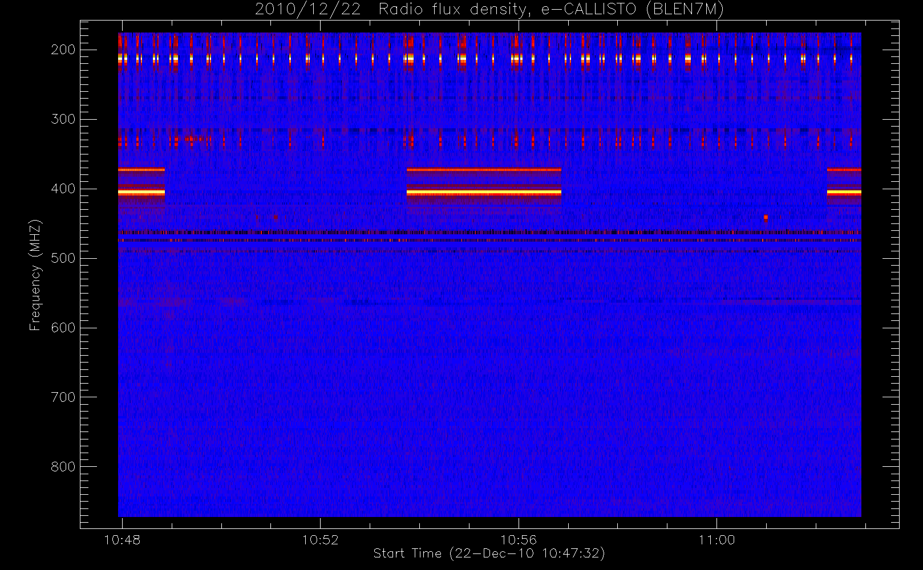
Task: Click the "11:00" time tick label
Action: 716,540
